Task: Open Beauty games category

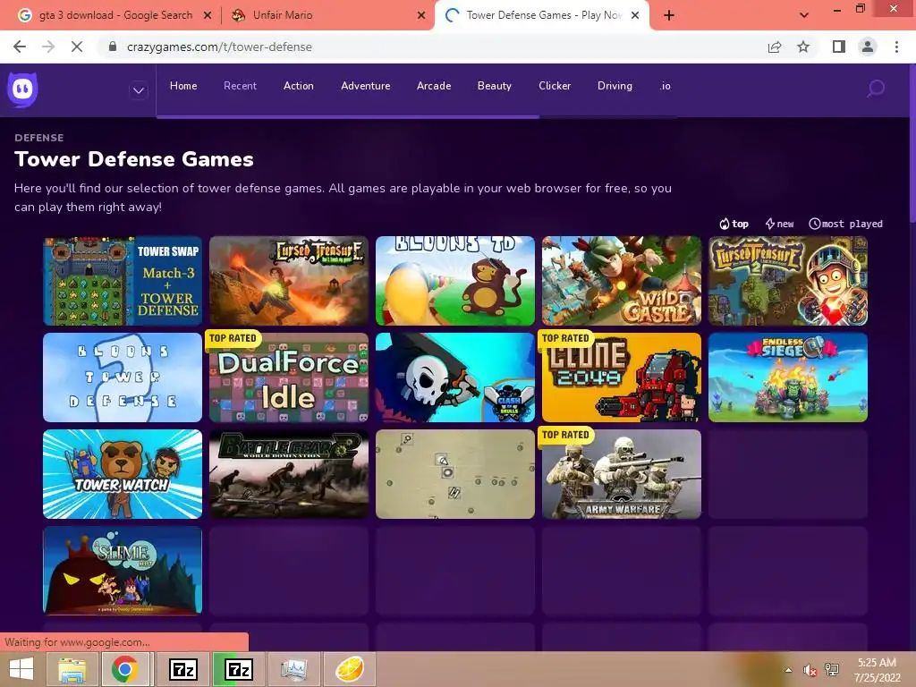Action: (x=494, y=86)
